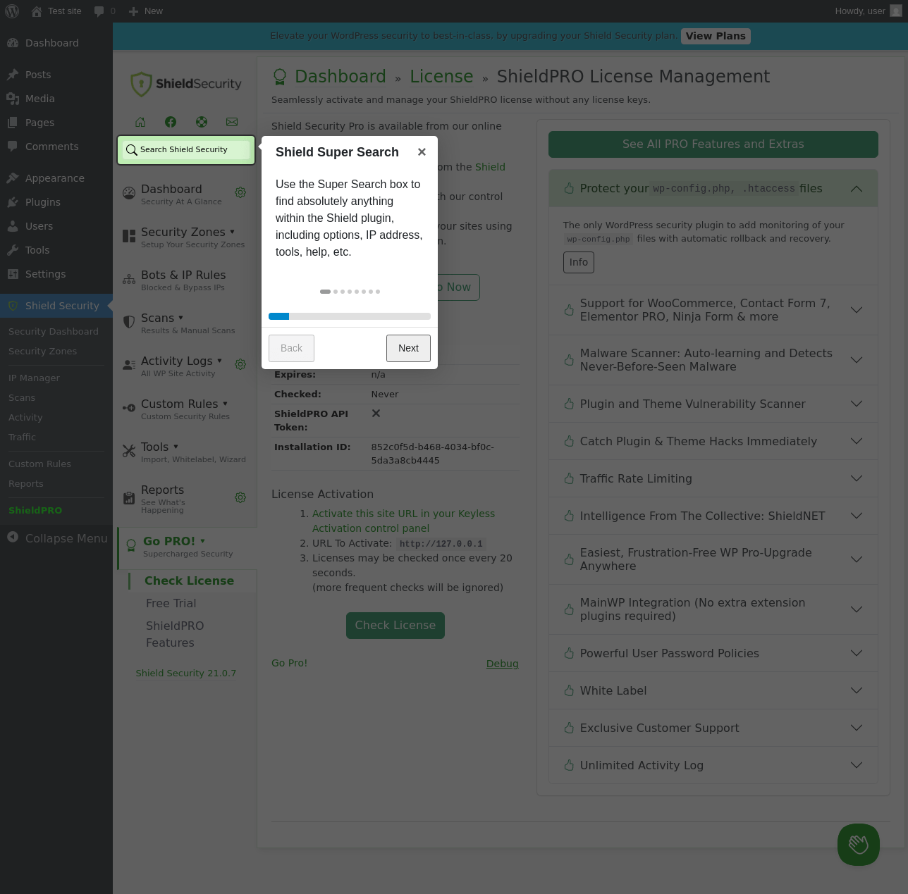Image resolution: width=908 pixels, height=894 pixels.
Task: Click the Search Shield Security box
Action: (x=186, y=150)
